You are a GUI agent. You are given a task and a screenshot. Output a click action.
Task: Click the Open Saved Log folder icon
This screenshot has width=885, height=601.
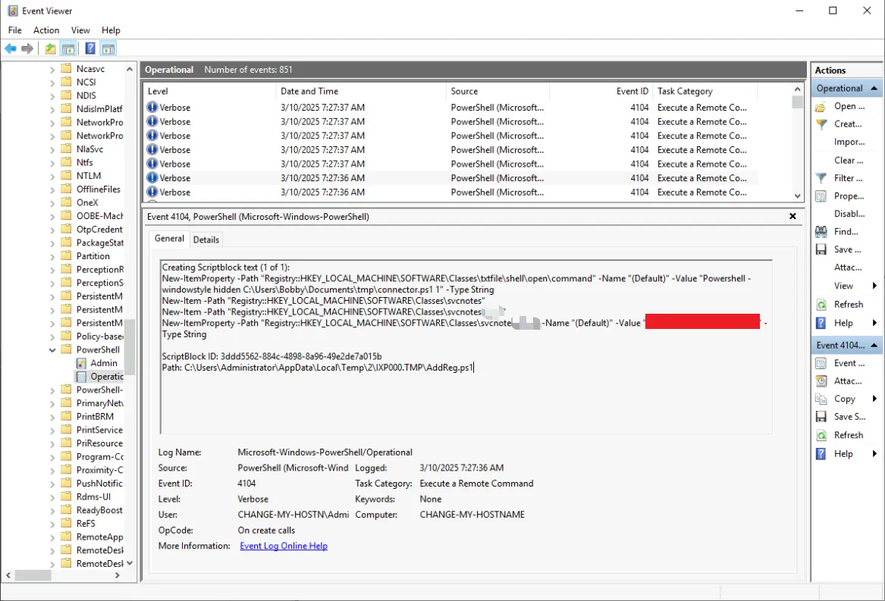pos(821,107)
